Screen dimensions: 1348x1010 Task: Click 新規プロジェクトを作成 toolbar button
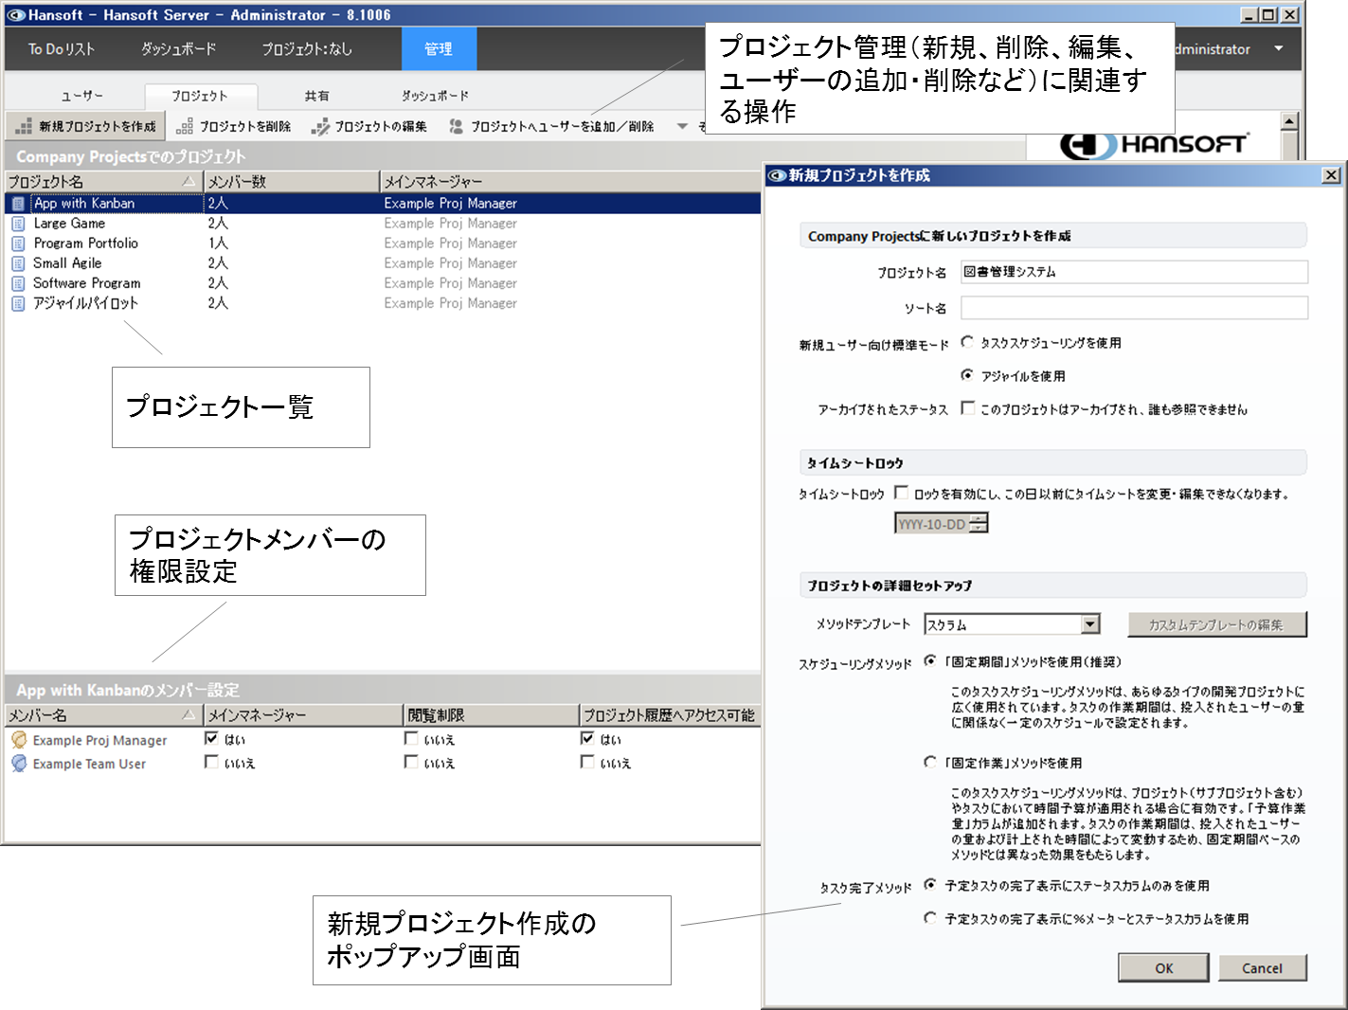click(86, 126)
